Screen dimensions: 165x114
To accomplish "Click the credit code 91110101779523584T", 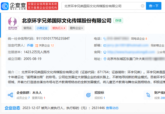I will coord(53,39).
